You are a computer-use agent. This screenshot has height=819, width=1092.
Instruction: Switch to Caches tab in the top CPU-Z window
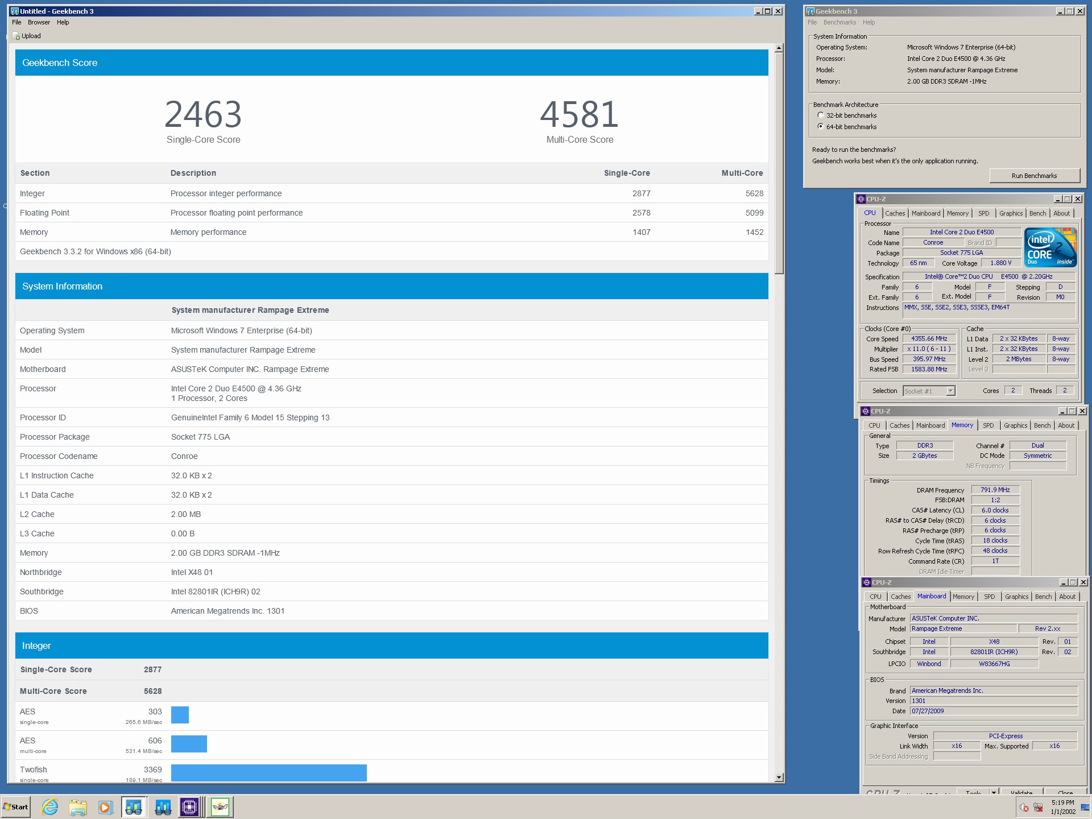click(x=895, y=213)
